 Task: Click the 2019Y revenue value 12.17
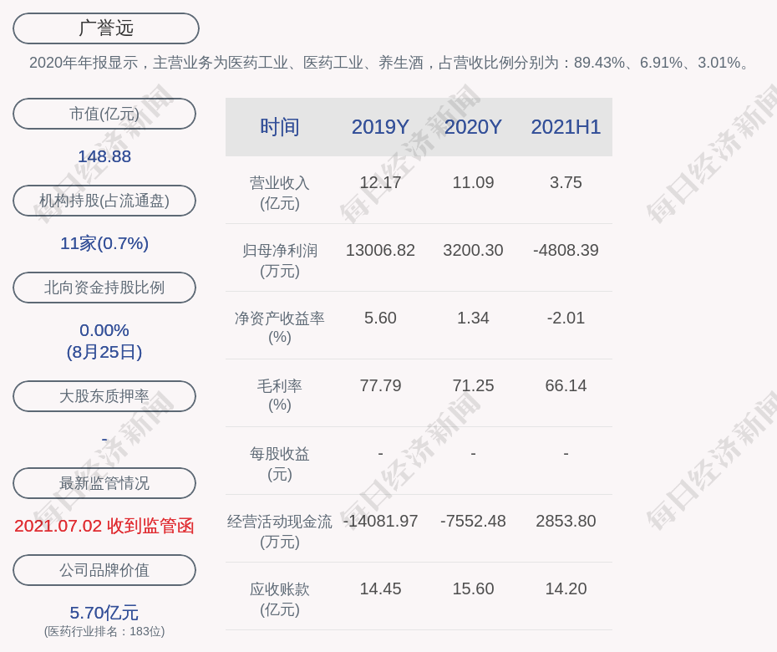380,182
